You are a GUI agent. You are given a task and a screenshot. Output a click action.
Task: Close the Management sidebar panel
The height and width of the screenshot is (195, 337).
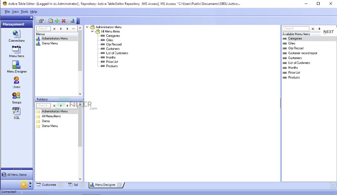point(31,18)
